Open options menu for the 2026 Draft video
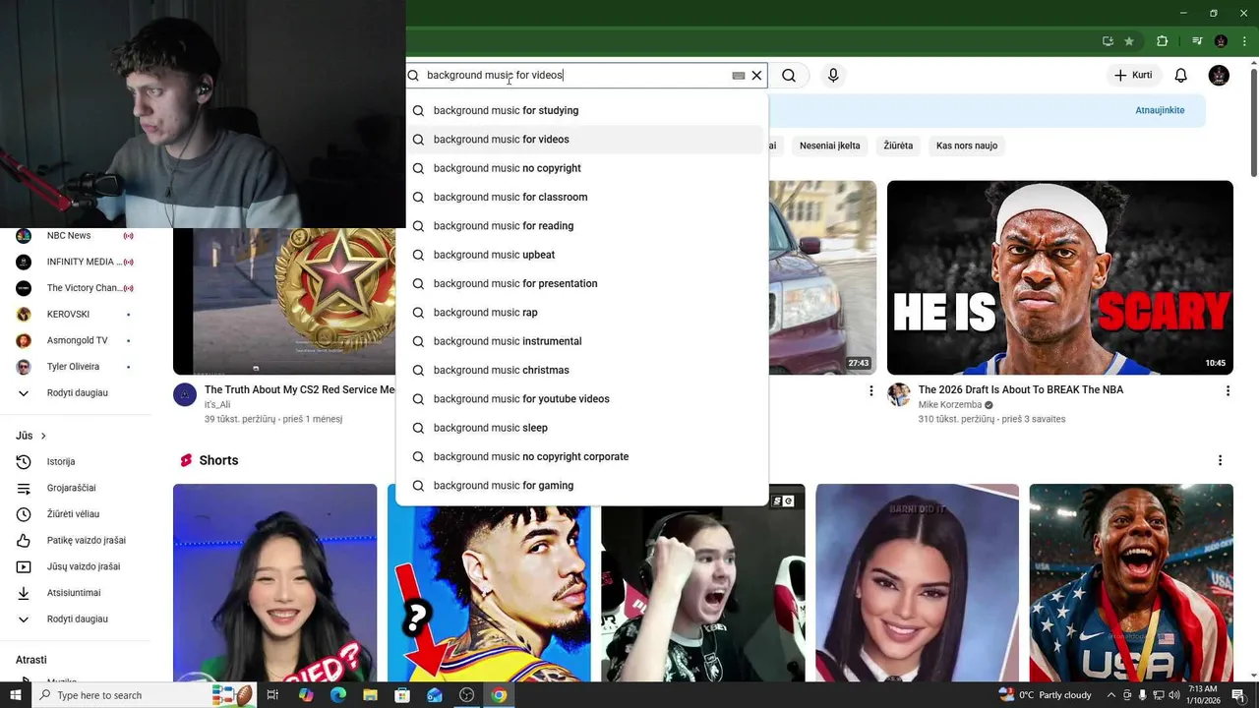 (1228, 391)
